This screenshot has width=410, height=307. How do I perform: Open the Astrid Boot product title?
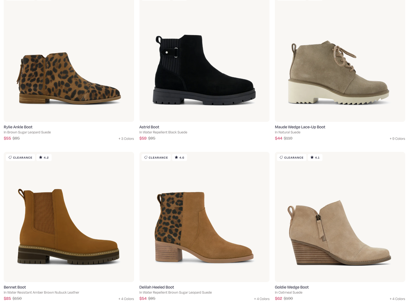149,127
